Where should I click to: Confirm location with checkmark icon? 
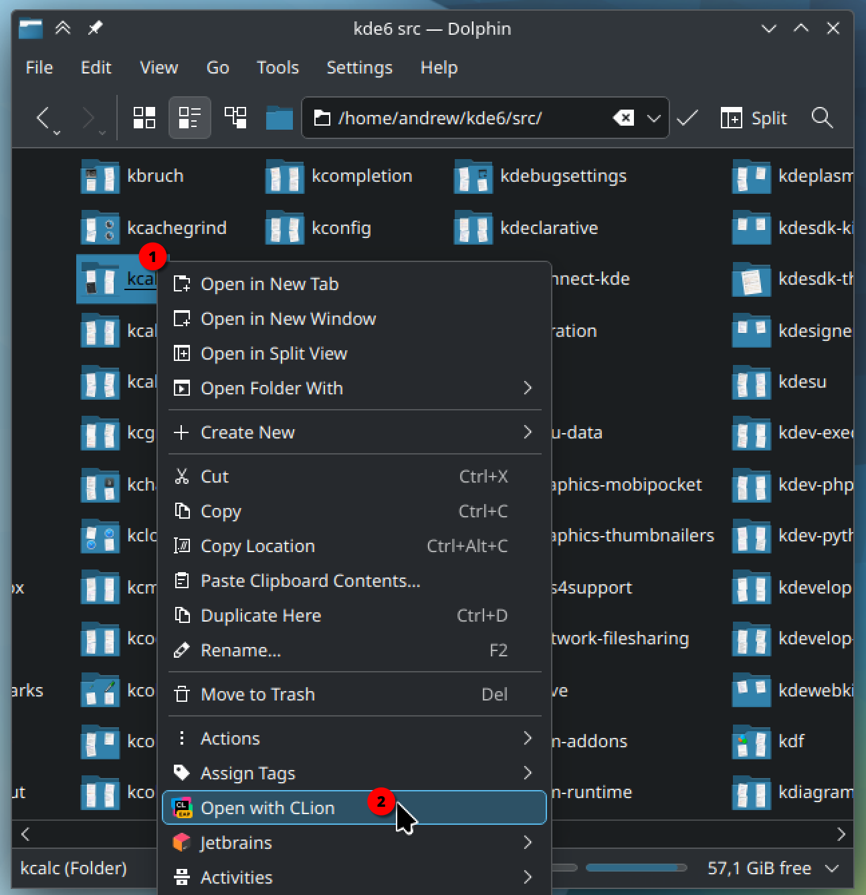[687, 118]
